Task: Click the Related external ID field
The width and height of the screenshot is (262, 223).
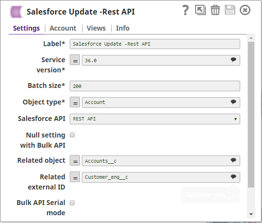Action: coord(161,177)
